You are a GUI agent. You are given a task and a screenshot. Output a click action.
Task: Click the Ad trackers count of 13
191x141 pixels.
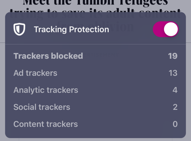[173, 73]
